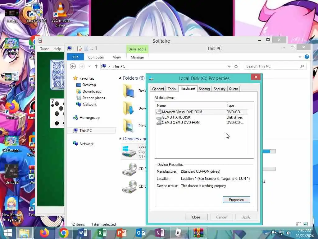This screenshot has width=318, height=239.
Task: Switch to the General tab
Action: [x=158, y=89]
